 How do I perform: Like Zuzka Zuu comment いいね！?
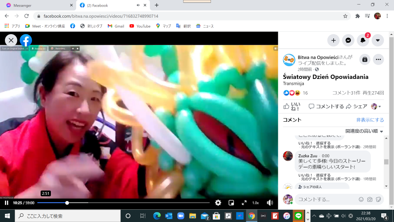click(305, 175)
